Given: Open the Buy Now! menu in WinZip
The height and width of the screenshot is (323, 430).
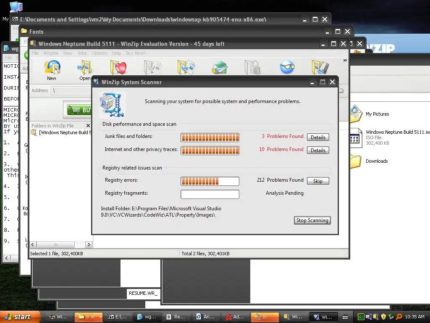Looking at the screenshot, I should click(x=136, y=53).
